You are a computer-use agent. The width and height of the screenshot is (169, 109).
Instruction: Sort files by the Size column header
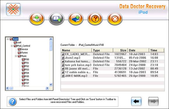click(120, 50)
